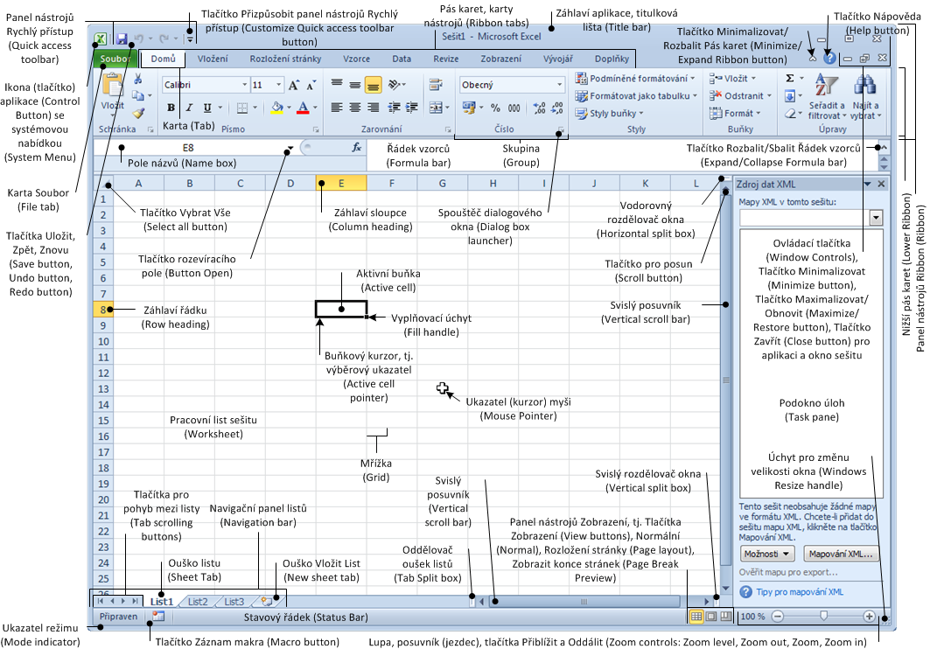Open the font size 11 dropdown
930x649 pixels.
tap(278, 85)
